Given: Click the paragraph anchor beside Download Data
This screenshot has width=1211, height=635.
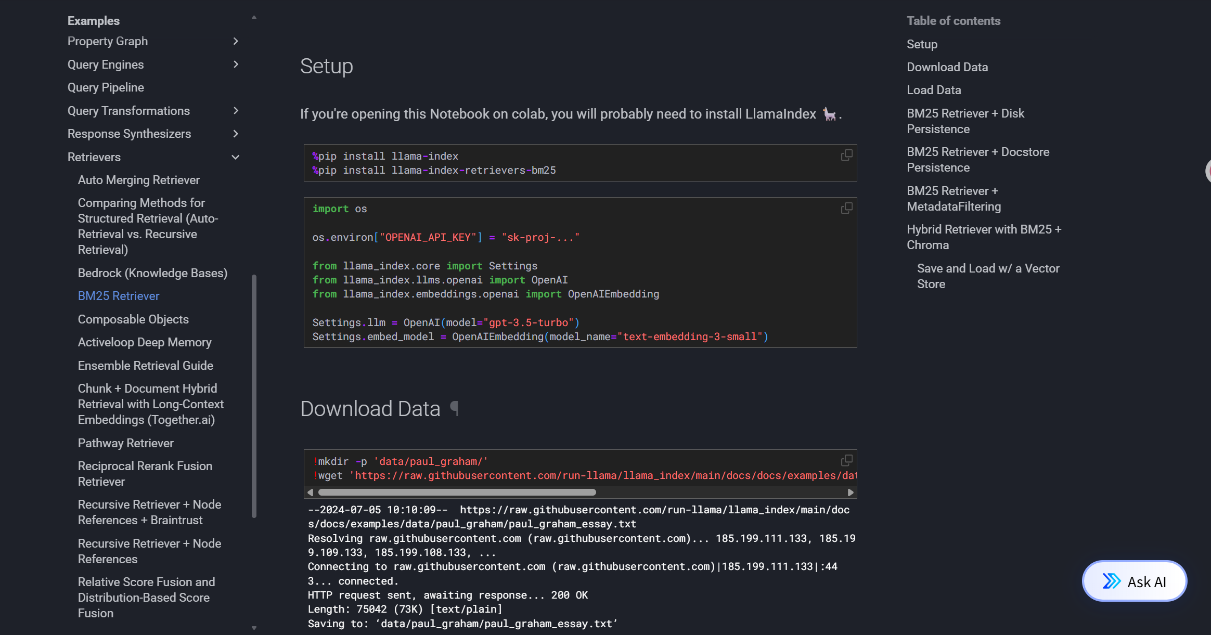Looking at the screenshot, I should coord(455,409).
